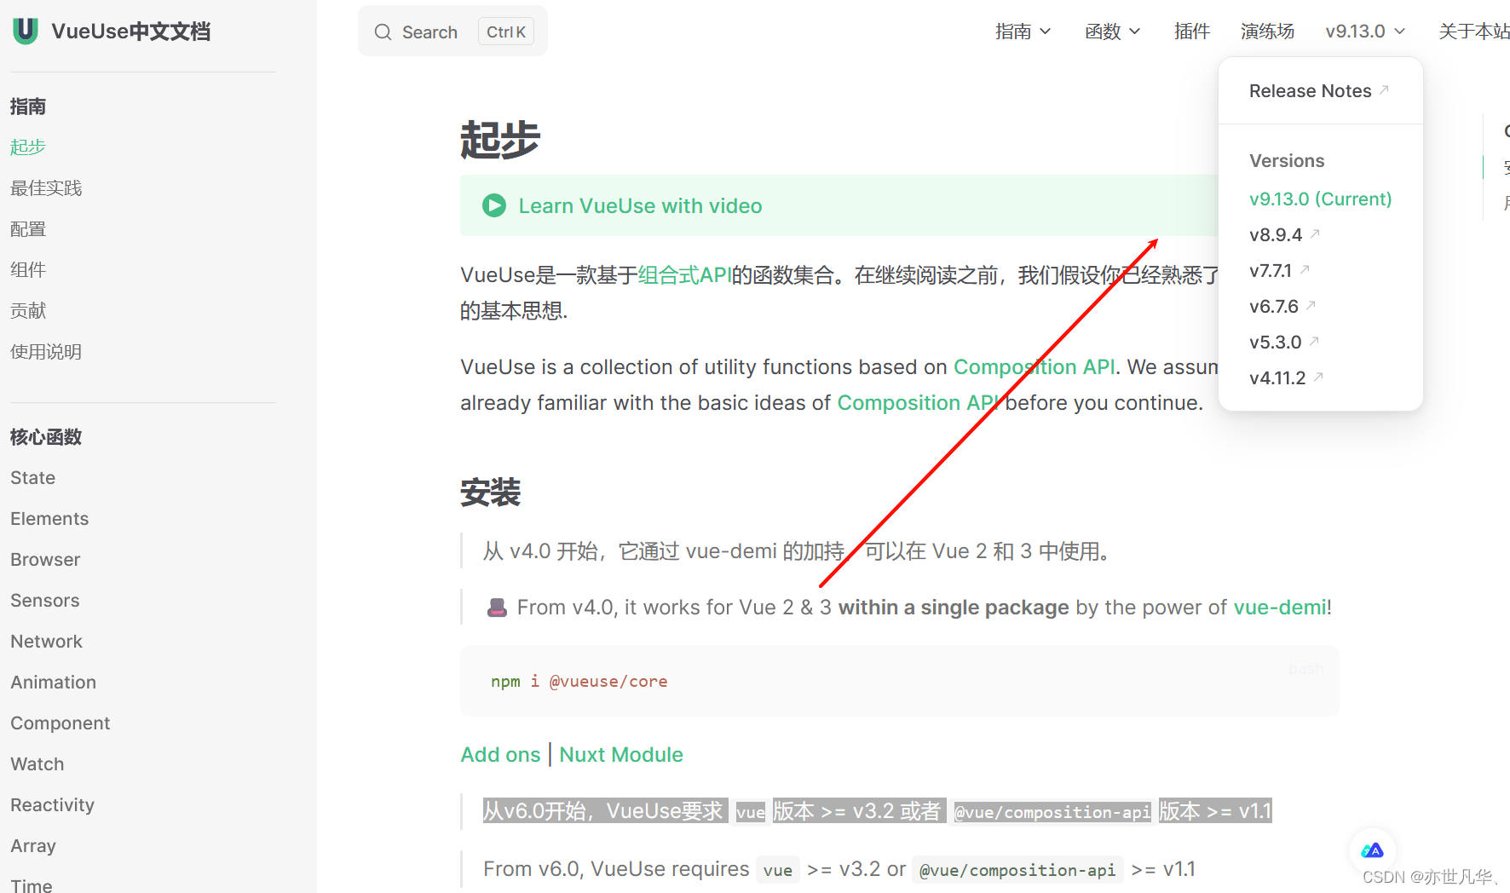
Task: Open the 组件 sidebar link
Action: (x=28, y=269)
